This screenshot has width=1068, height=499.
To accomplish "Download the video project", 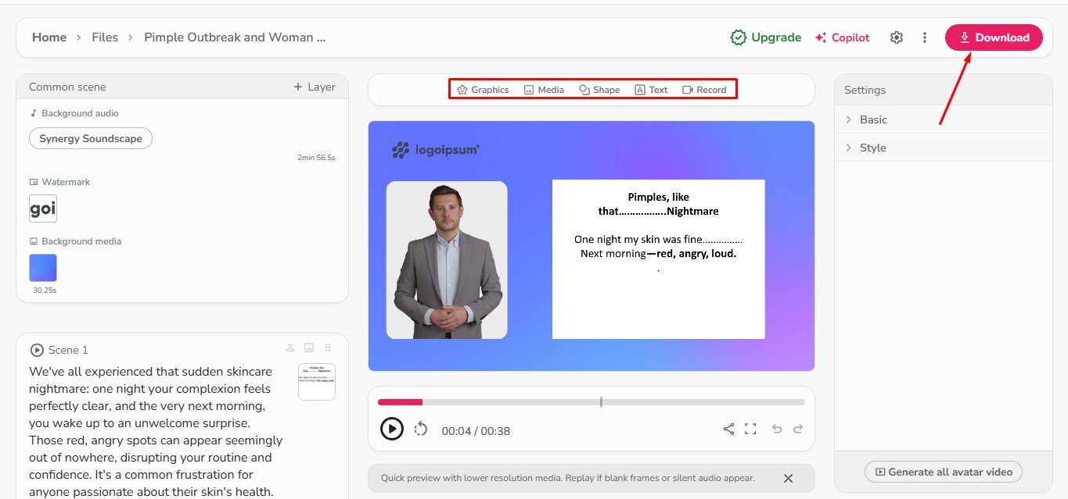I will (994, 37).
